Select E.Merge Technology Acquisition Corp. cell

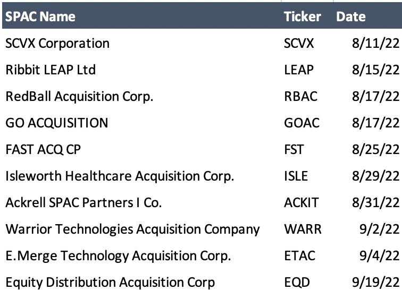[x=118, y=255]
